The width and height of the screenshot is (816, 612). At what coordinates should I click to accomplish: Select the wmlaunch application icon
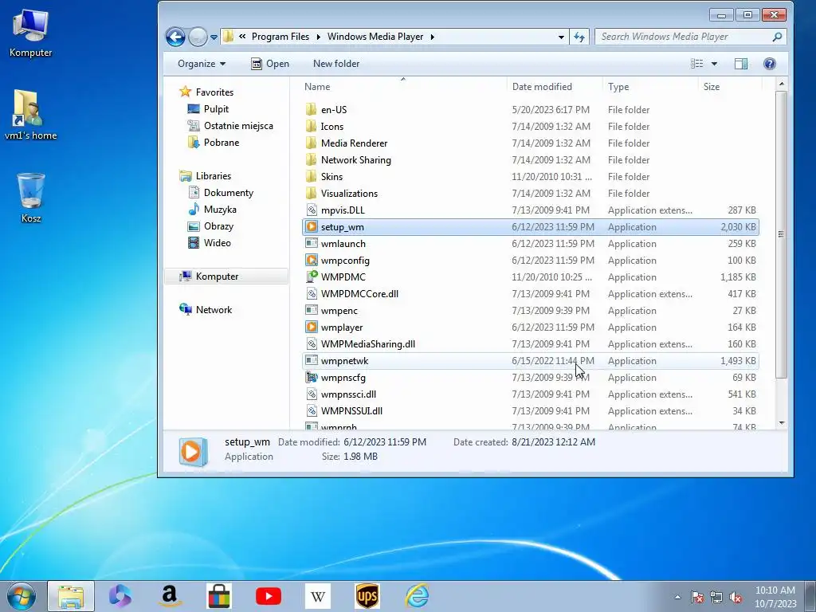(x=312, y=243)
